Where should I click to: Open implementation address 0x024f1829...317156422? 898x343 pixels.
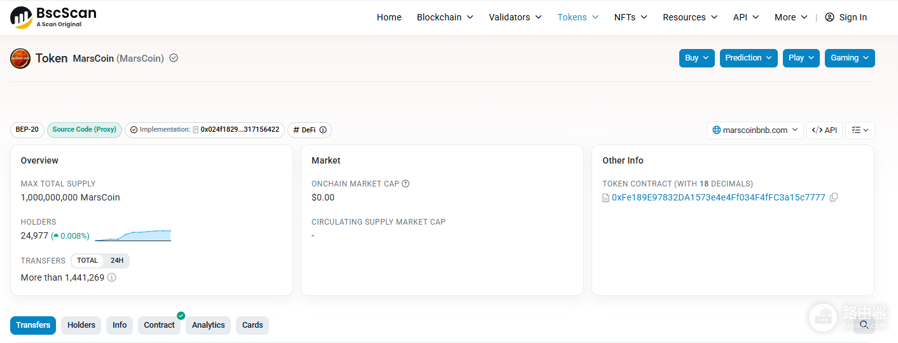[x=240, y=130]
